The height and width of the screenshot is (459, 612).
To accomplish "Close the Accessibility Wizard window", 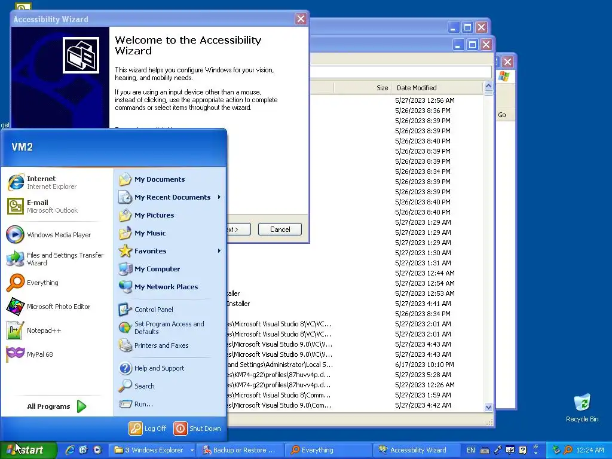I will (x=301, y=19).
